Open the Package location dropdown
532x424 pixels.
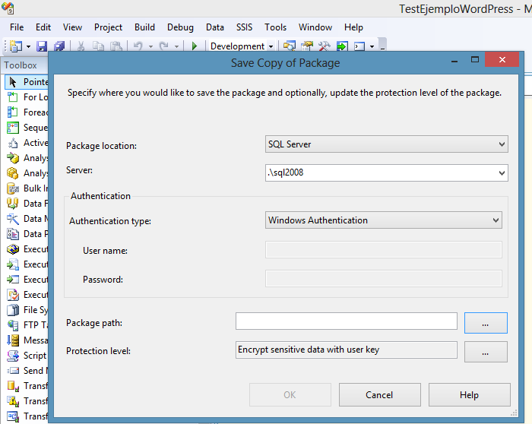(x=385, y=144)
